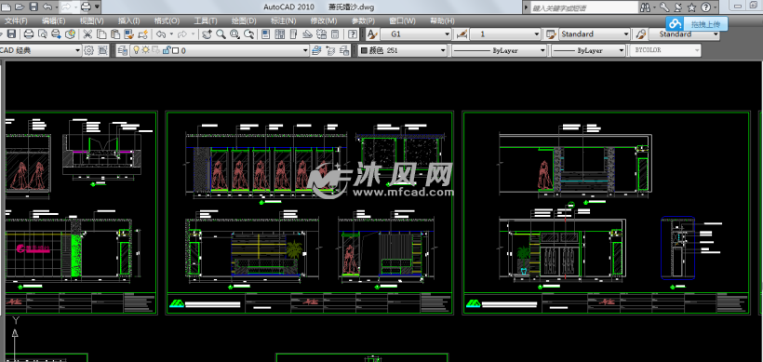The width and height of the screenshot is (763, 362).
Task: Activate the Zoom realtime magnifier
Action: click(x=221, y=34)
